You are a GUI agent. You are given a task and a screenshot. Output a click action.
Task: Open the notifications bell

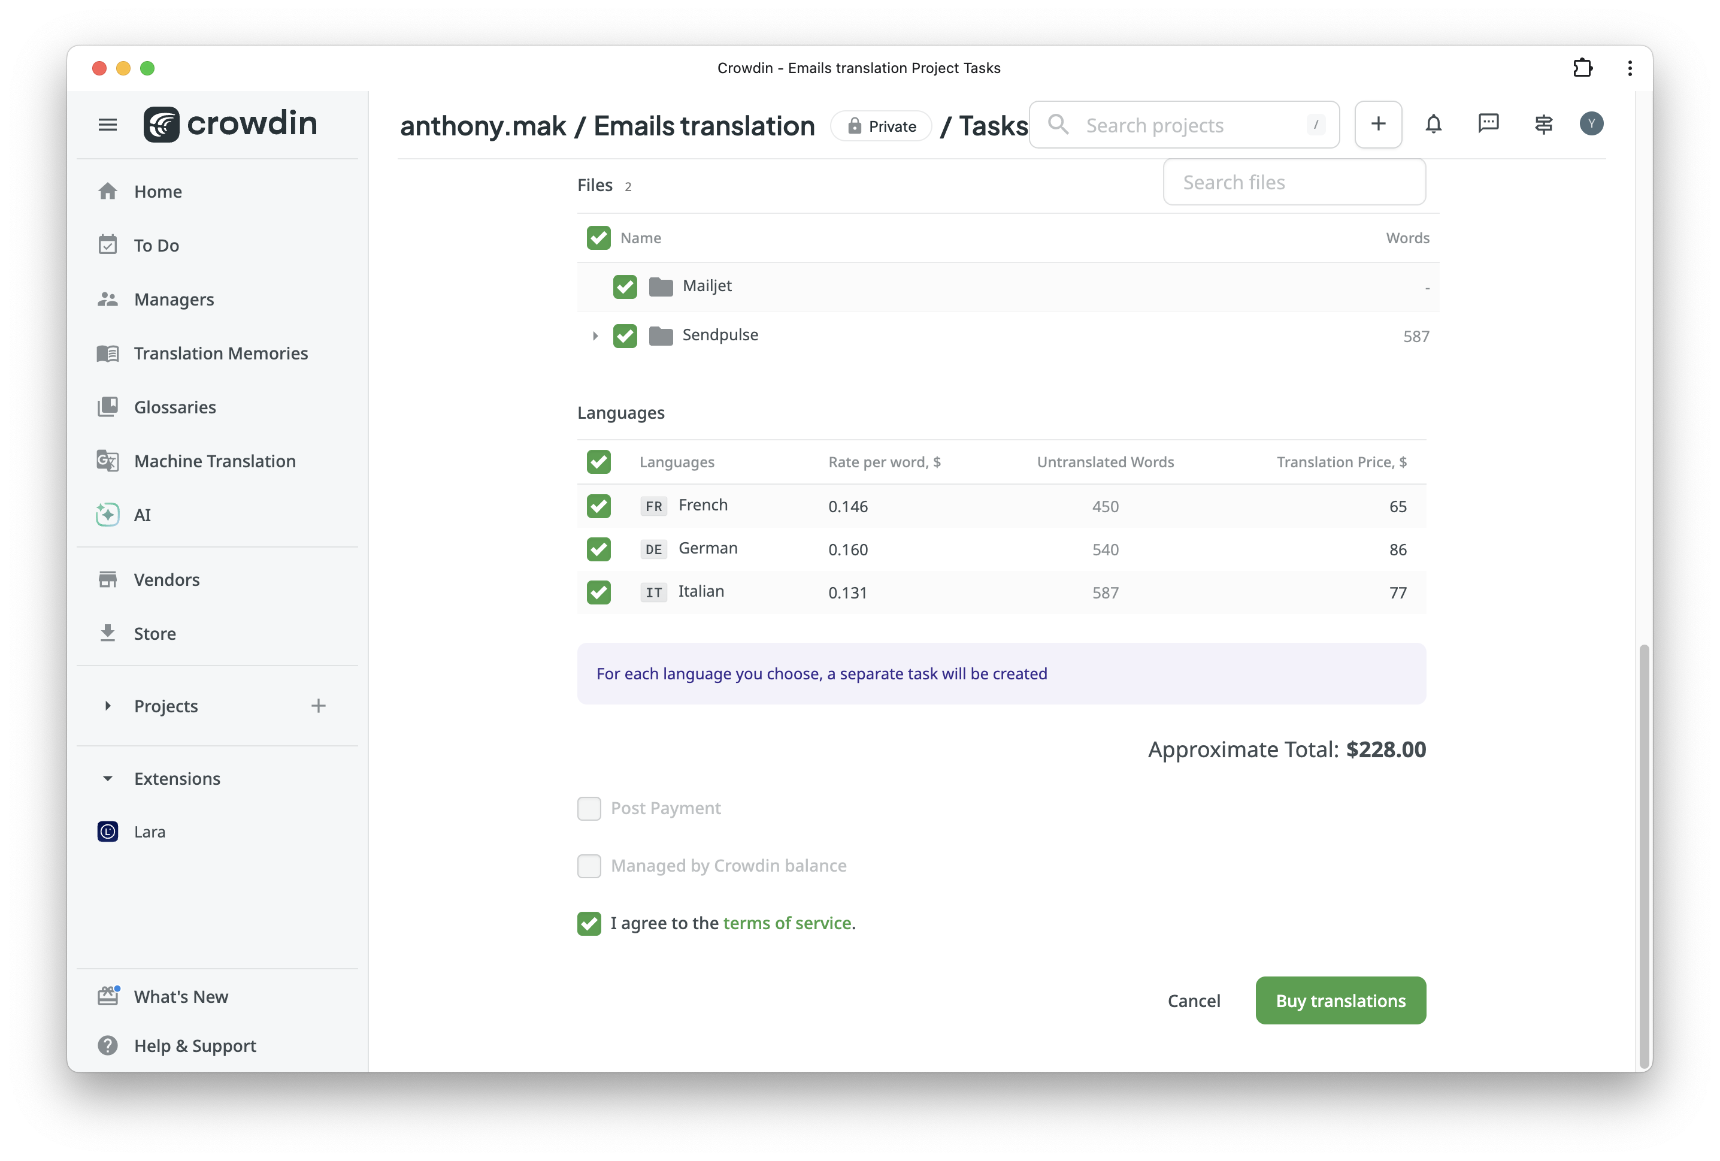[x=1433, y=123]
